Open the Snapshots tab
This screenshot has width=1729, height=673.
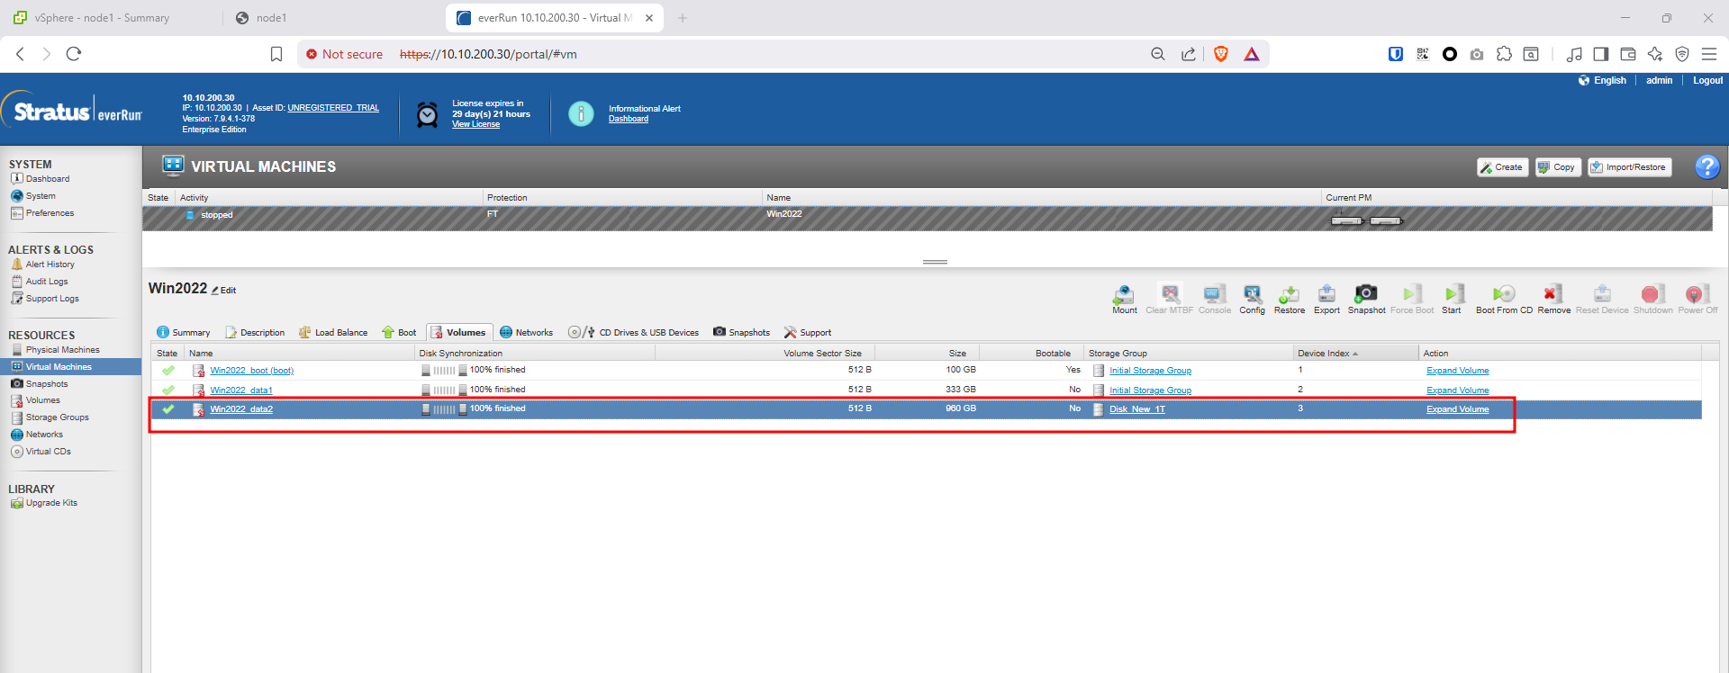(742, 333)
